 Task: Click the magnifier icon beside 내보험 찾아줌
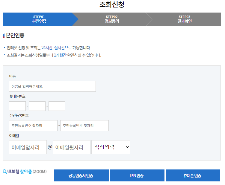[5, 171]
